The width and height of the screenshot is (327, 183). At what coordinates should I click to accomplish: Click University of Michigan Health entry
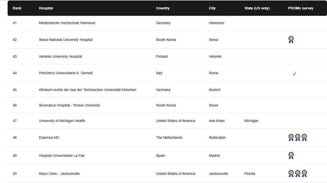click(62, 121)
